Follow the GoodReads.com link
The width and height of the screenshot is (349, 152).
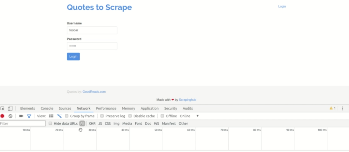point(94,92)
